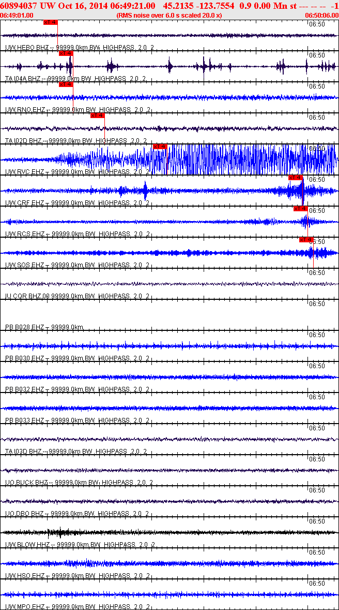This screenshot has width=339, height=610.
Task: Click the UW RCS EHZ station label
Action: (x=78, y=234)
